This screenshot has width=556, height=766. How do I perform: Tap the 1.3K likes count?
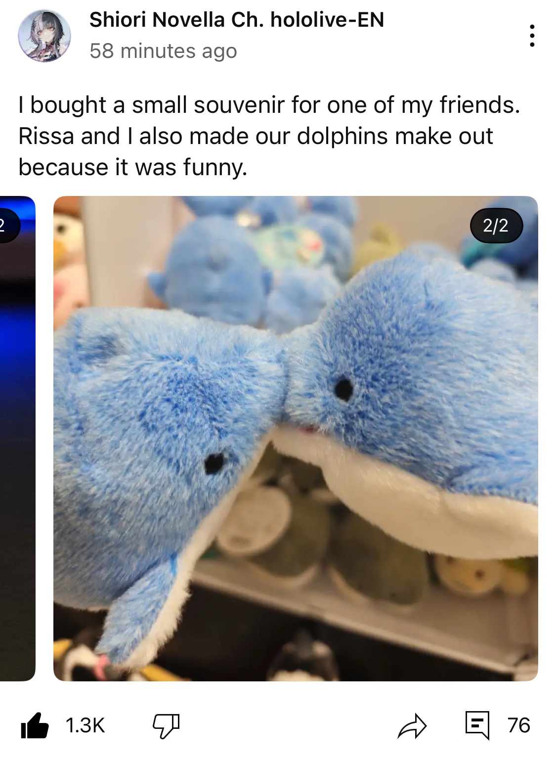85,725
